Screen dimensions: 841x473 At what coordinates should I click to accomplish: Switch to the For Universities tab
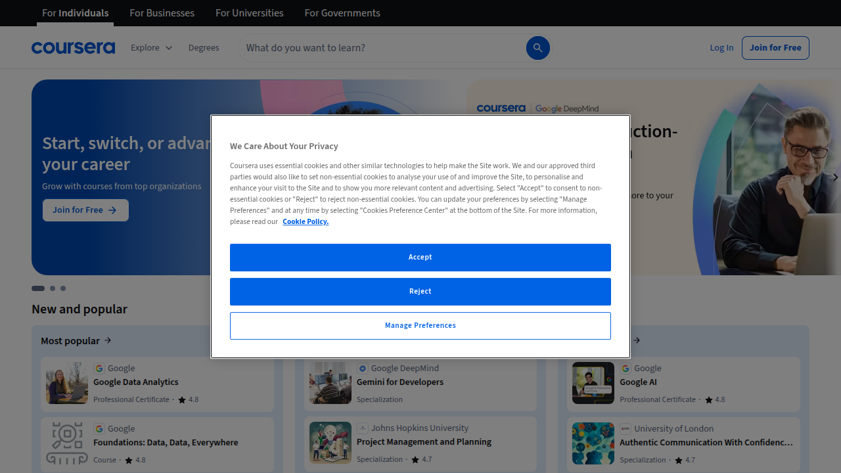coord(250,13)
